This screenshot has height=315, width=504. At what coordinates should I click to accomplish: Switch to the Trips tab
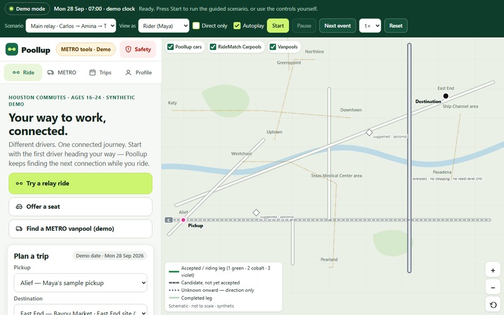coord(100,72)
